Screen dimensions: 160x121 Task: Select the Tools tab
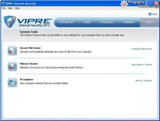coord(150,22)
